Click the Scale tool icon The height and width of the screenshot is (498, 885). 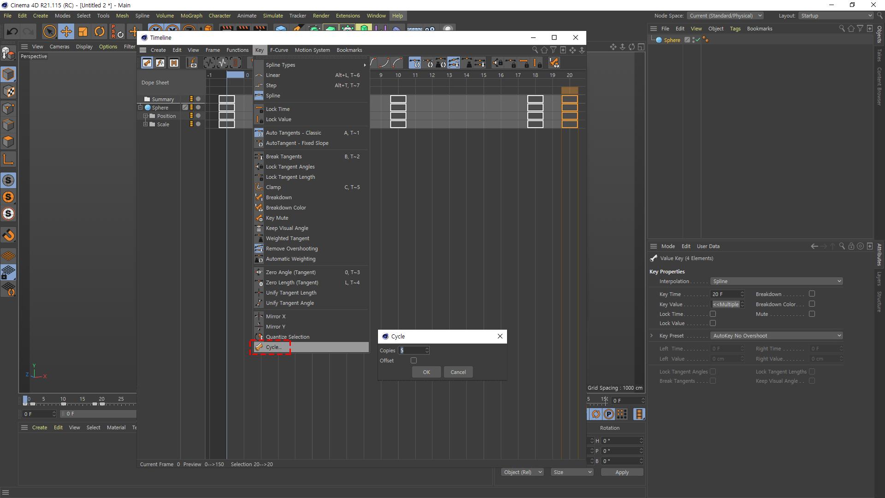(83, 32)
